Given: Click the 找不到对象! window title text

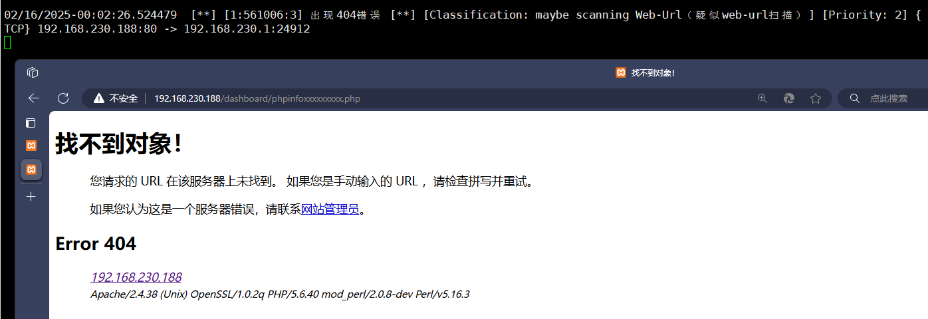Looking at the screenshot, I should coord(653,72).
